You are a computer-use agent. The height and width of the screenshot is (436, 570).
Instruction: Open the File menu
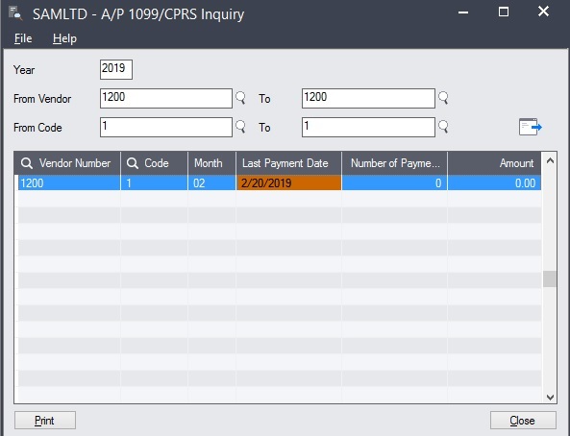(x=23, y=38)
